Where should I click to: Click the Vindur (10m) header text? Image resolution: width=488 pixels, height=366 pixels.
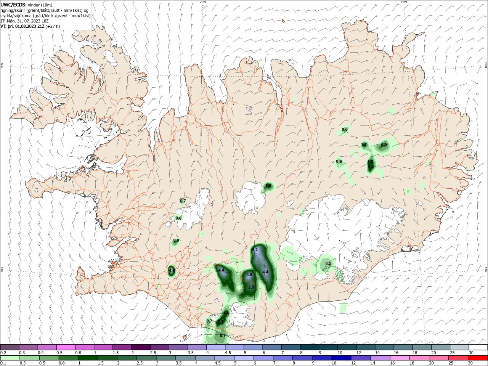pyautogui.click(x=41, y=5)
